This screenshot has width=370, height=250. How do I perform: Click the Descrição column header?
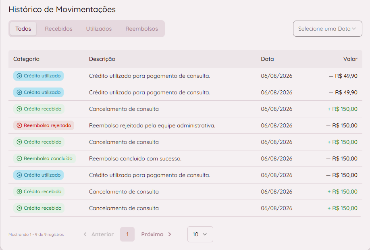102,59
